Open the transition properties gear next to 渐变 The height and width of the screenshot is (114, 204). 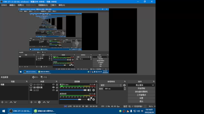pos(124,85)
